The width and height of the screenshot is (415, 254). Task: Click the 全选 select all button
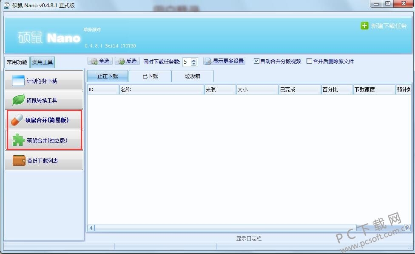tap(100, 61)
